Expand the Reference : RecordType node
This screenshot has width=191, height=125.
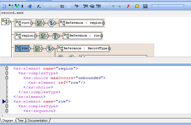pyautogui.click(x=109, y=49)
